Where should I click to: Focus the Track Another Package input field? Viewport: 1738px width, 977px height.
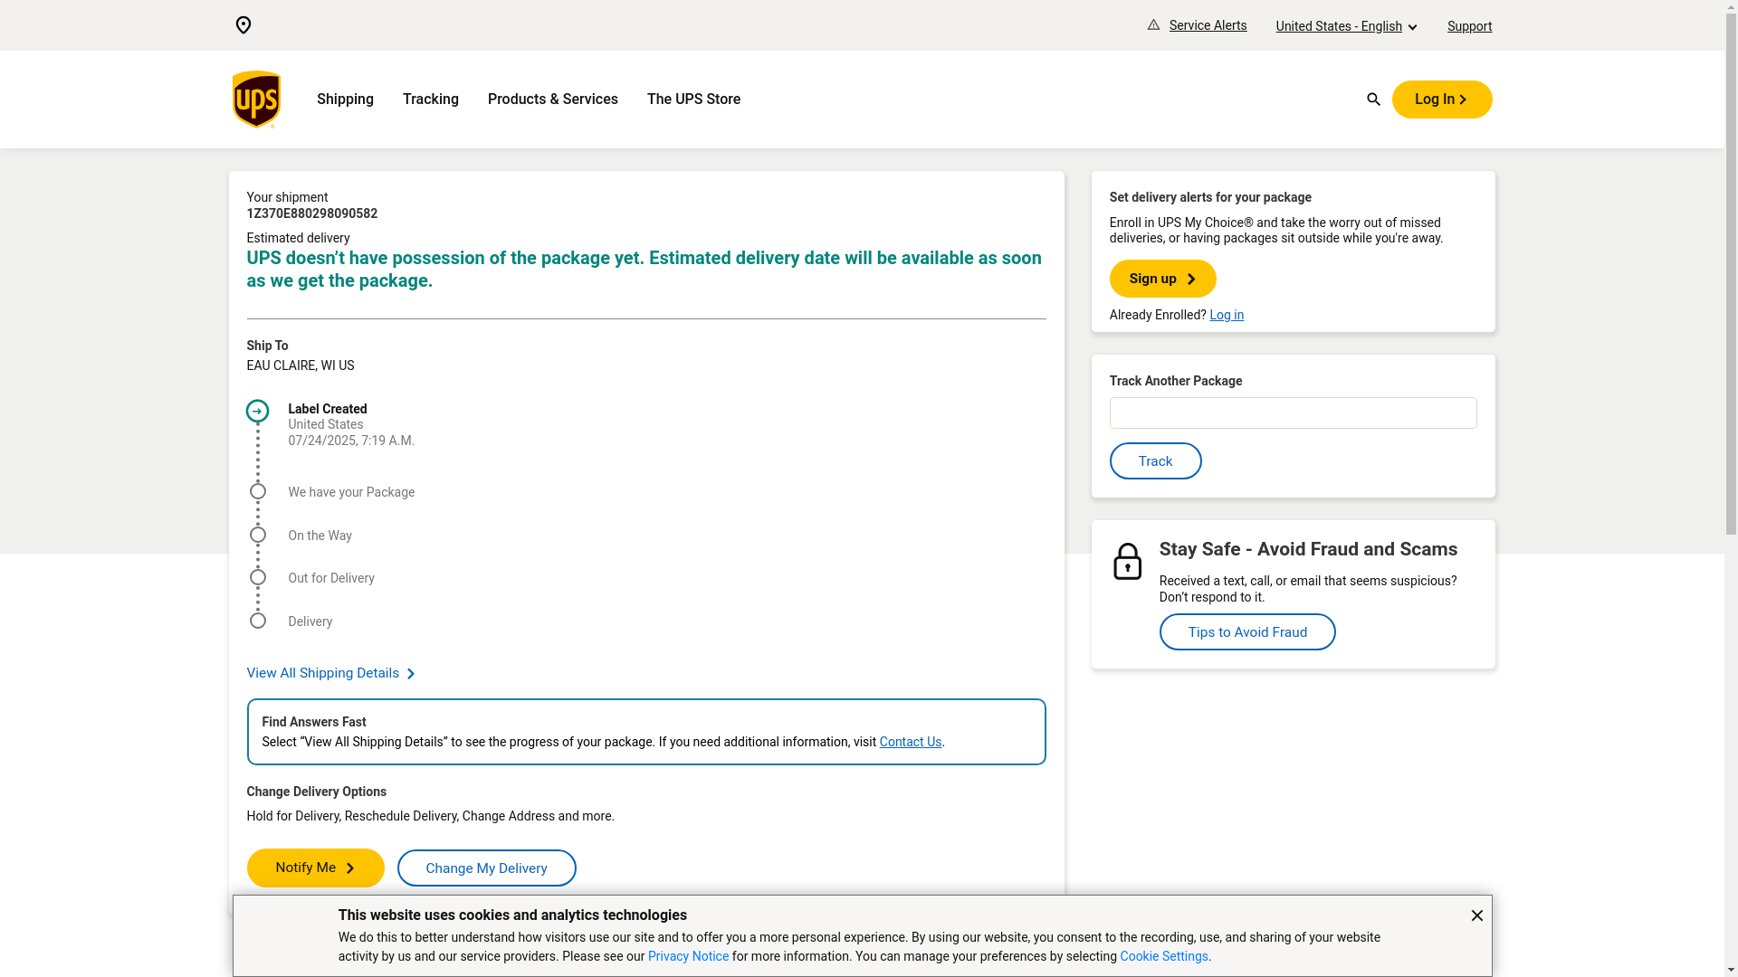click(x=1293, y=413)
